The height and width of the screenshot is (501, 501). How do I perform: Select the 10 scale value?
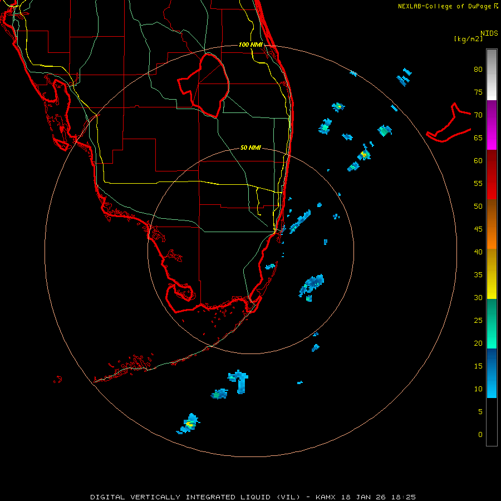[478, 389]
